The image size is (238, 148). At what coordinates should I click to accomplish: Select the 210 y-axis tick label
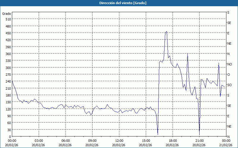pos(8,89)
